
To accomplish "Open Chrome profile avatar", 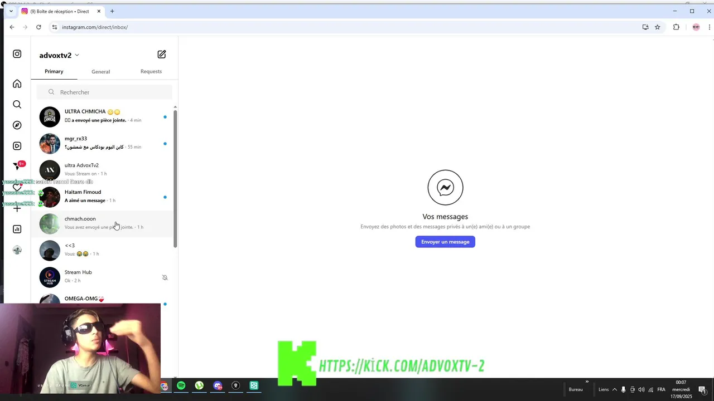I will (696, 27).
